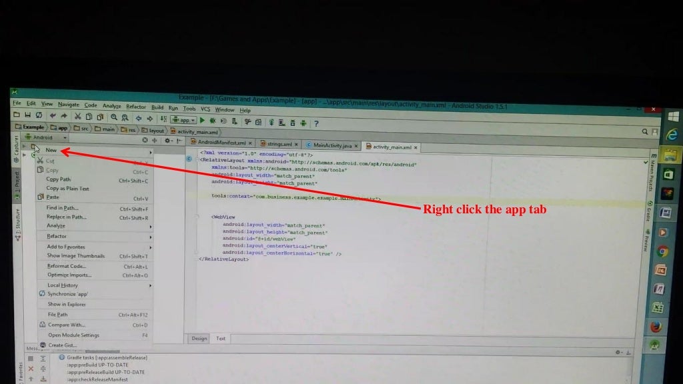Viewport: 683px width, 384px height.
Task: Select the res breadcrumb folder
Action: pyautogui.click(x=128, y=130)
